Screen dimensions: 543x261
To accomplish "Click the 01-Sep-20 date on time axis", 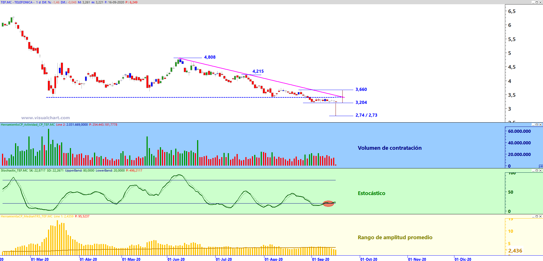I will coord(321,259).
